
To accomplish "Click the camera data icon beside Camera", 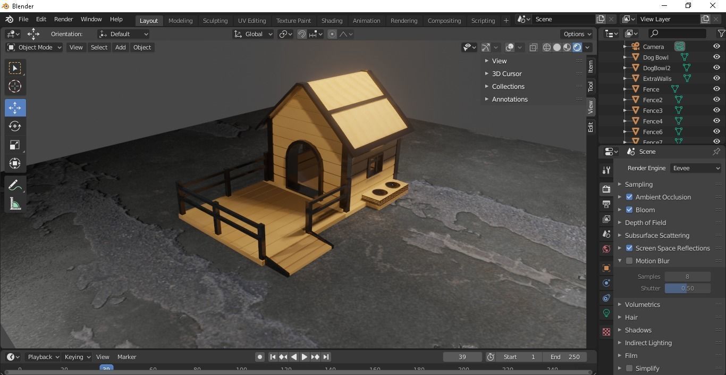I will coord(680,46).
